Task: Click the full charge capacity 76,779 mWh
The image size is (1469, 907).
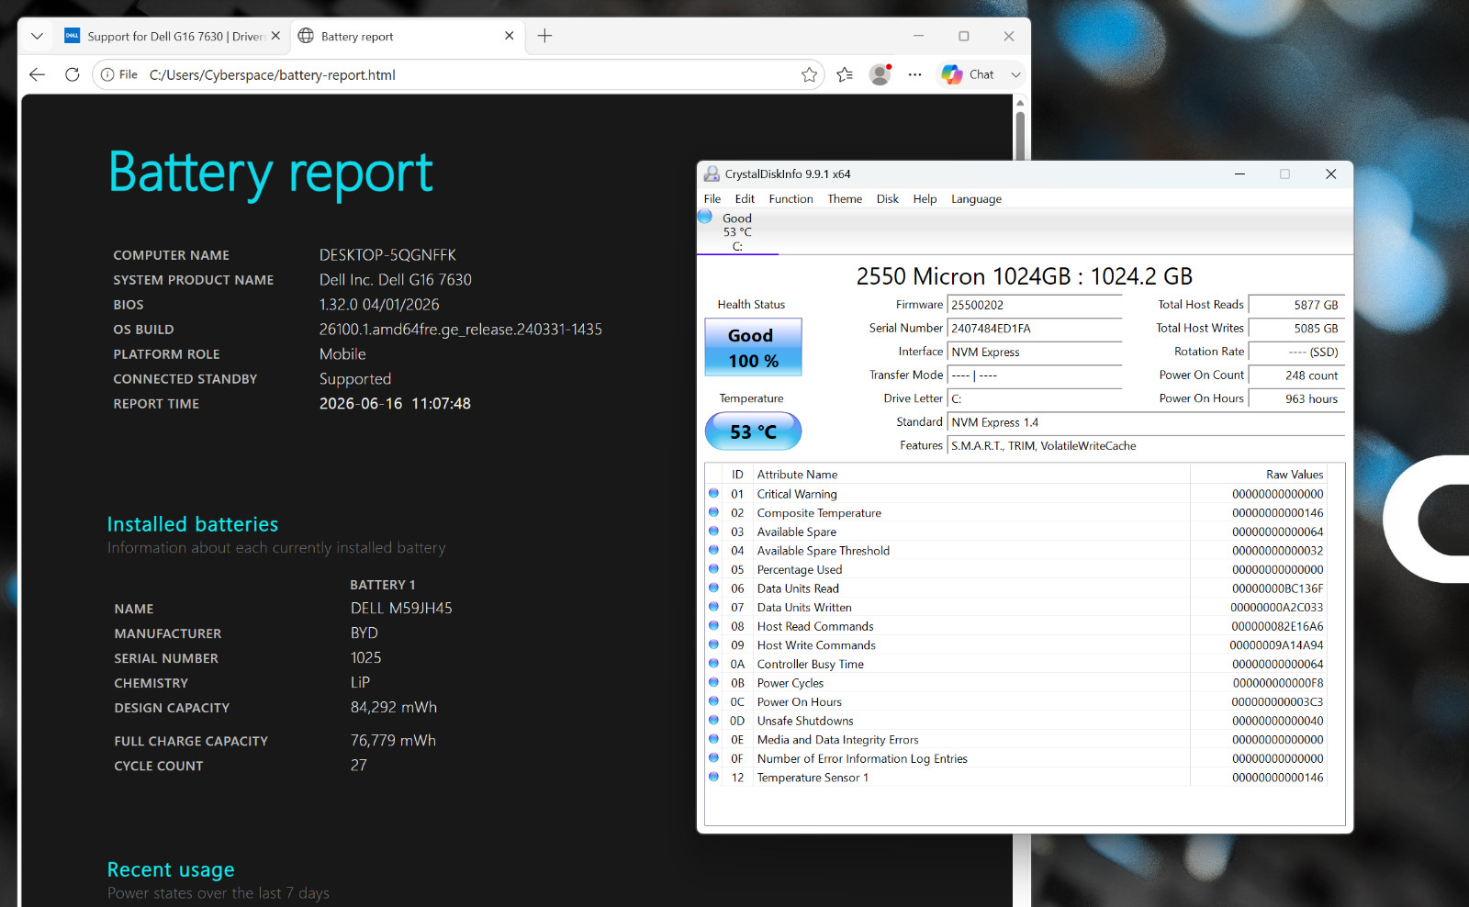Action: (393, 741)
